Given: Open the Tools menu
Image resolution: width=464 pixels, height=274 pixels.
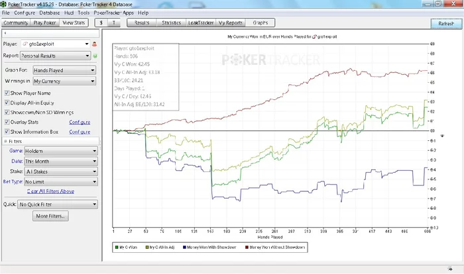Looking at the screenshot, I should point(84,13).
